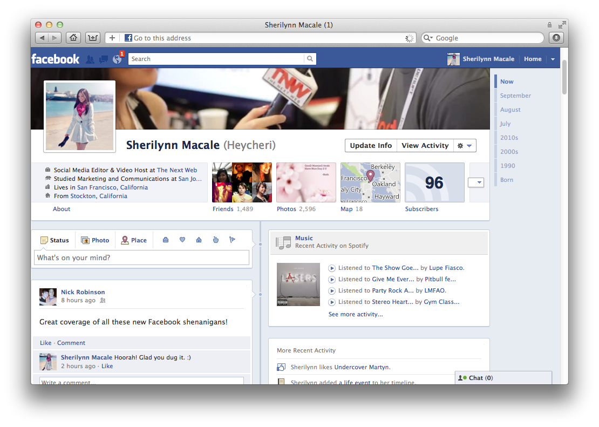The image size is (599, 427).
Task: Open friend requests icon in Facebook header
Action: pos(90,59)
